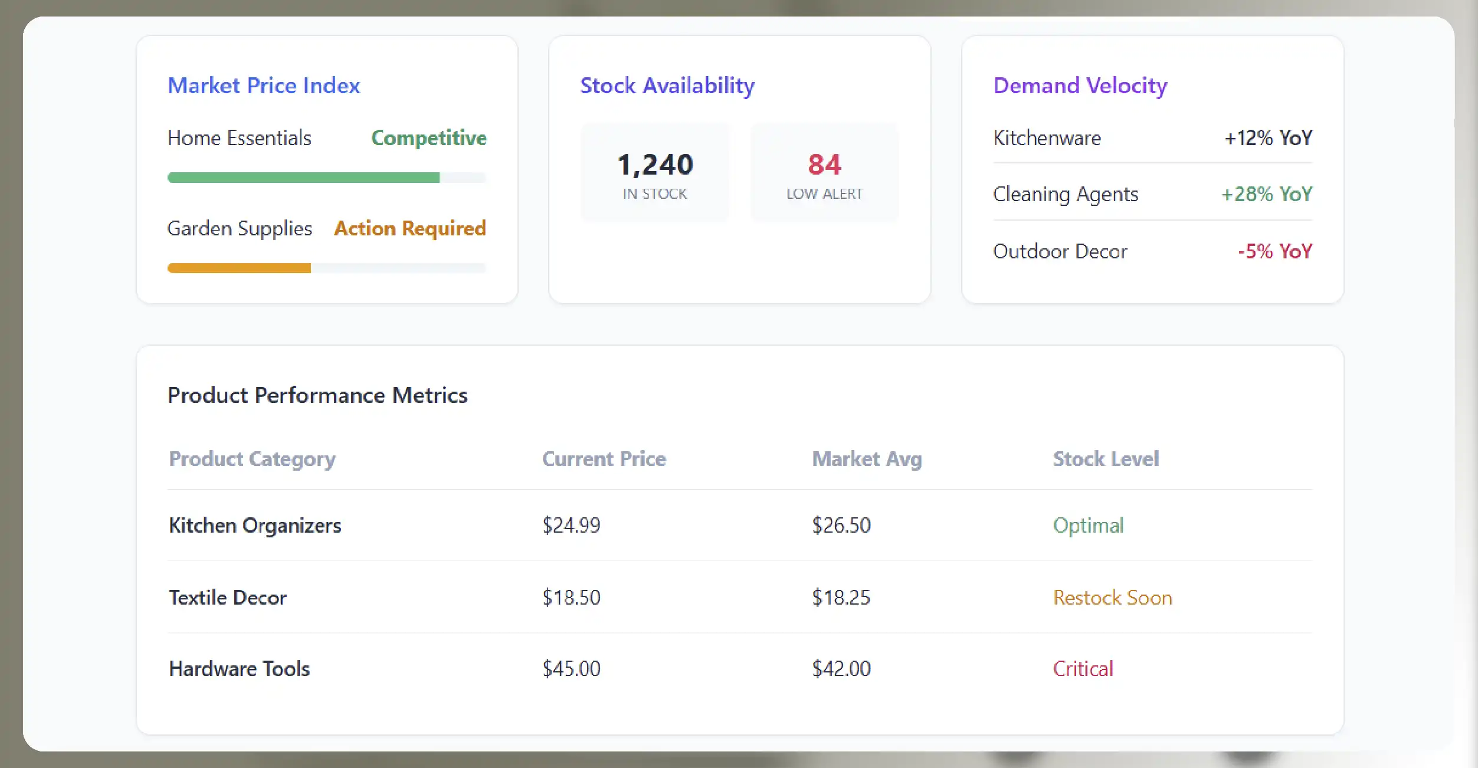
Task: Open the 84 Low Alert tile
Action: coord(824,172)
